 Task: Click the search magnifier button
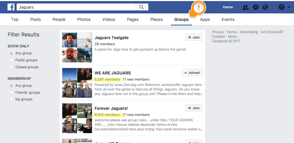coord(142,7)
